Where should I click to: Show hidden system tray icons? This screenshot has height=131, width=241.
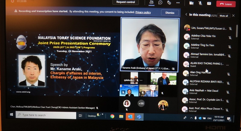[x=191, y=118]
